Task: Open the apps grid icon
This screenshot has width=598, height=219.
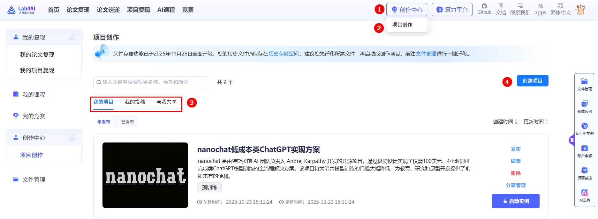Action: (540, 9)
